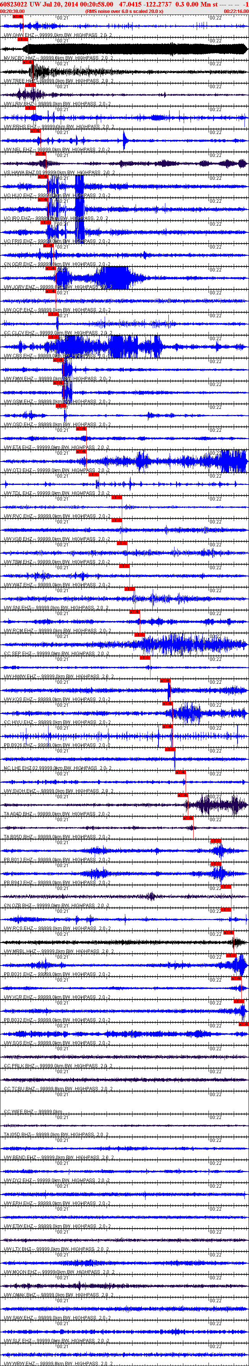Select the TA B05D BHZ station label
249x1366 pixels.
coord(57,836)
